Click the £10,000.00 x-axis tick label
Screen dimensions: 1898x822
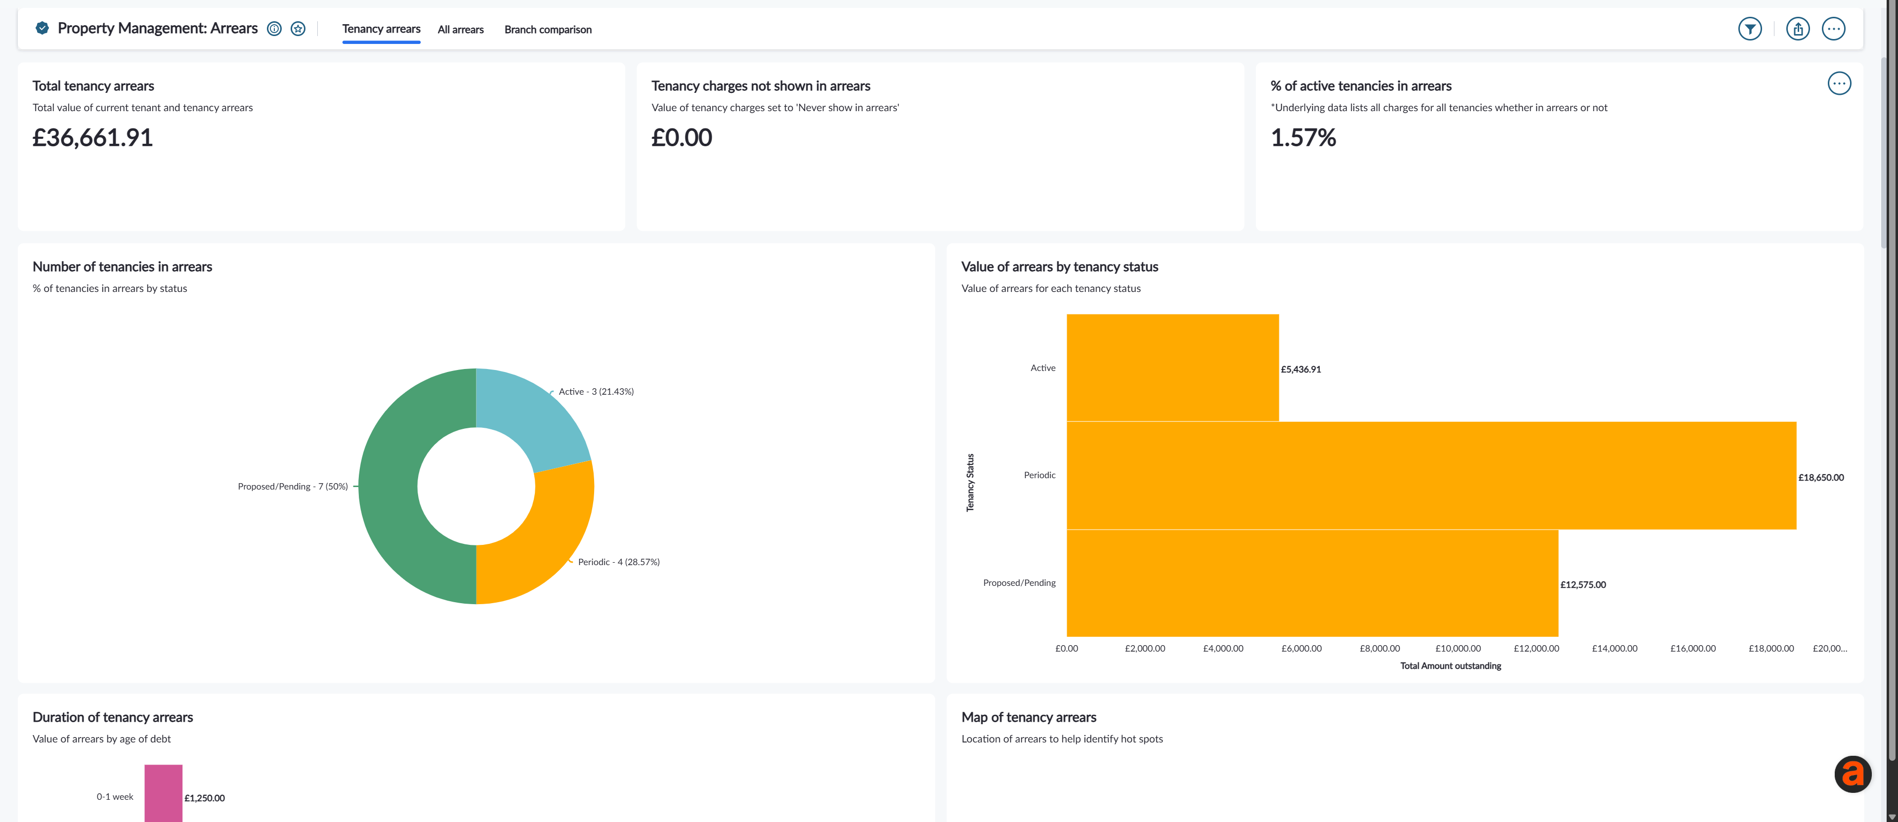(x=1458, y=648)
